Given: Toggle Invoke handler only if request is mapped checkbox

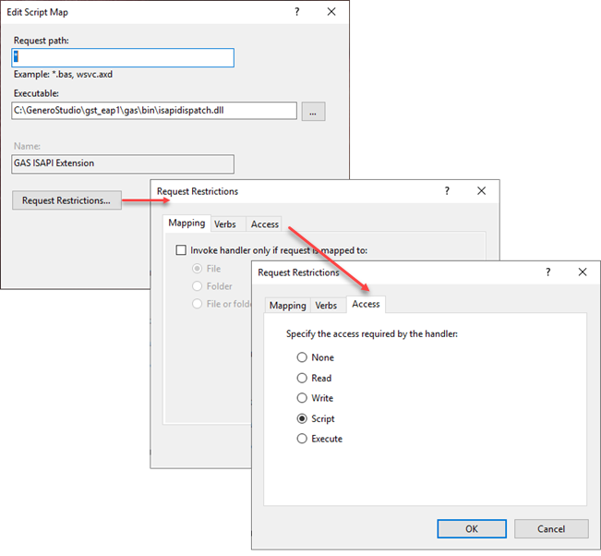Looking at the screenshot, I should [181, 250].
